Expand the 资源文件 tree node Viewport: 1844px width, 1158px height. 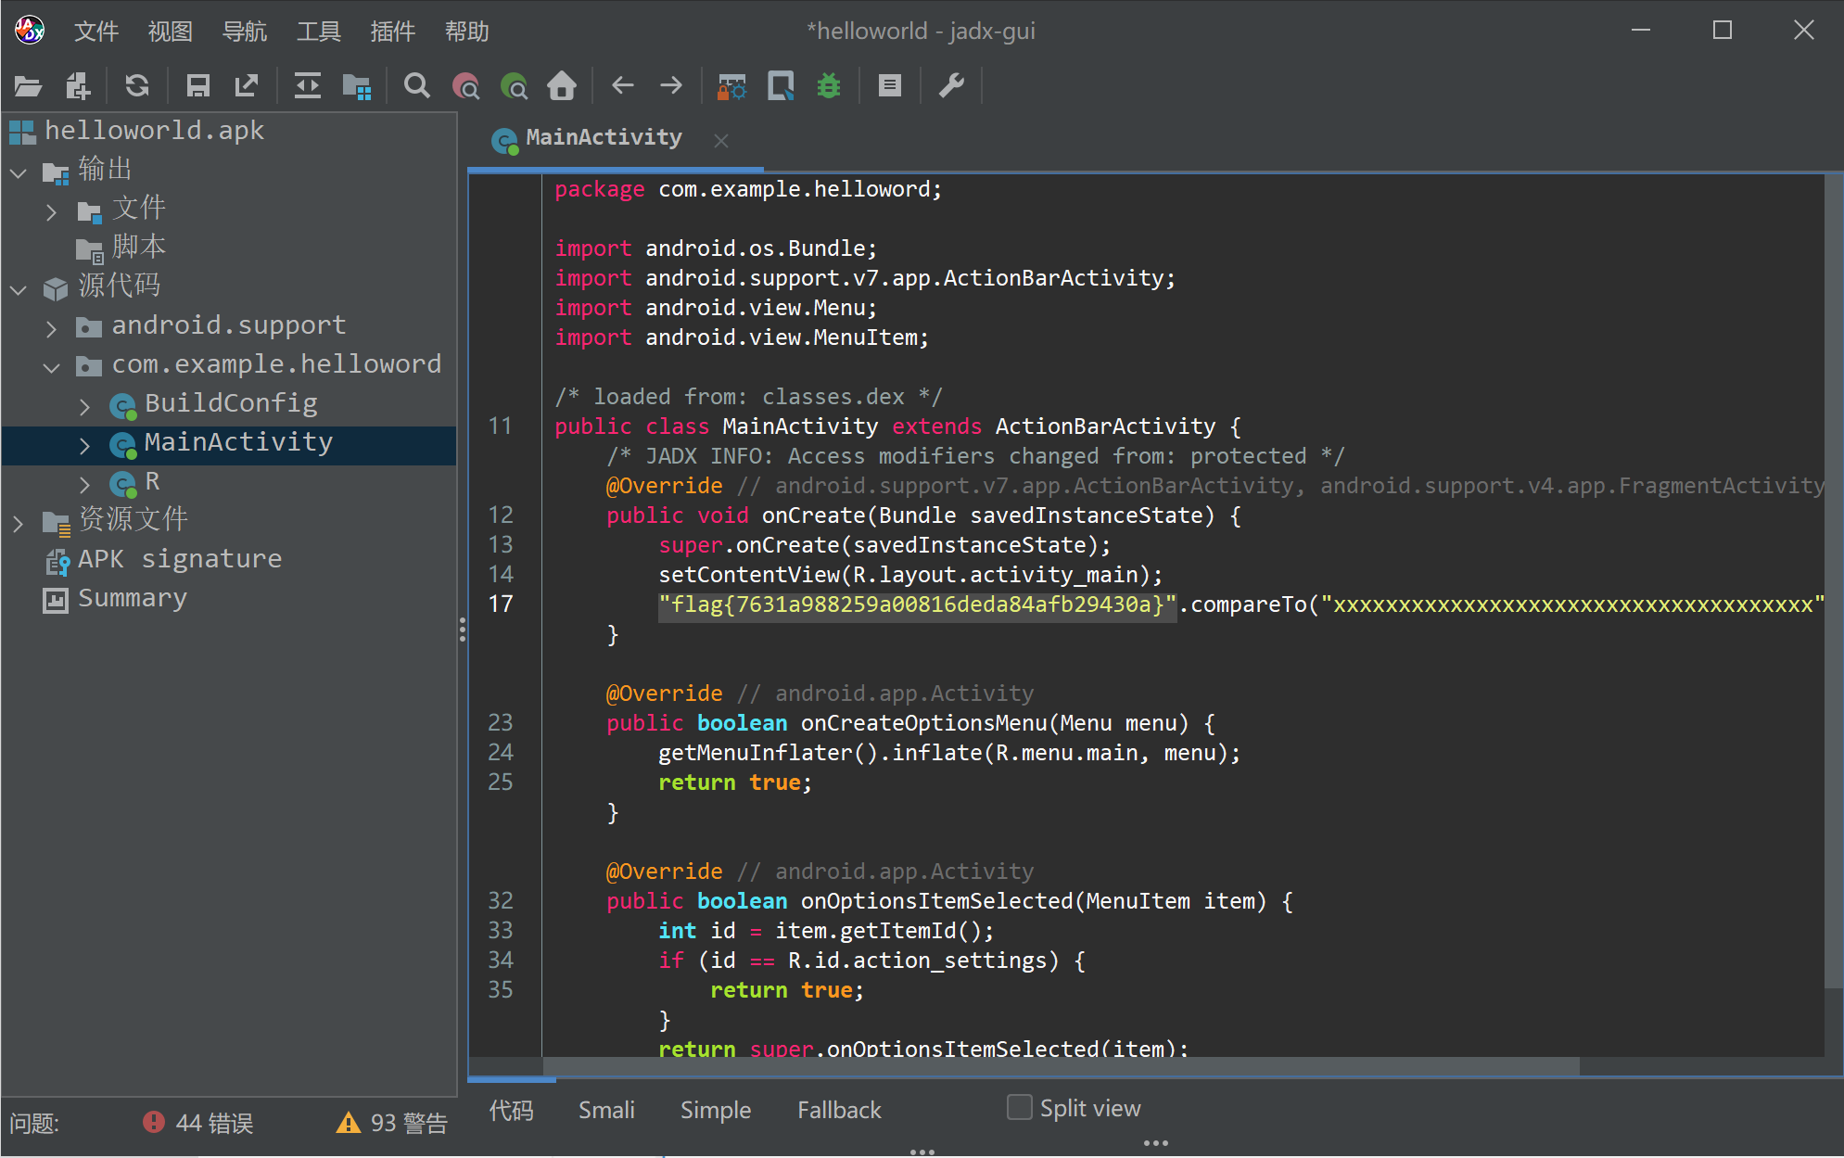pos(19,523)
